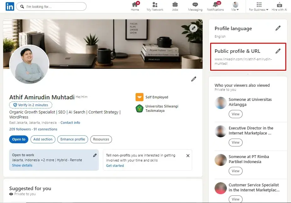
Task: Click the Enhance profile button
Action: click(73, 139)
